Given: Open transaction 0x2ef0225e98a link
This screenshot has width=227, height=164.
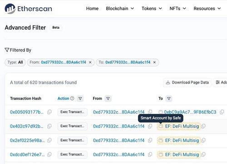Looking at the screenshot, I should 27,140.
